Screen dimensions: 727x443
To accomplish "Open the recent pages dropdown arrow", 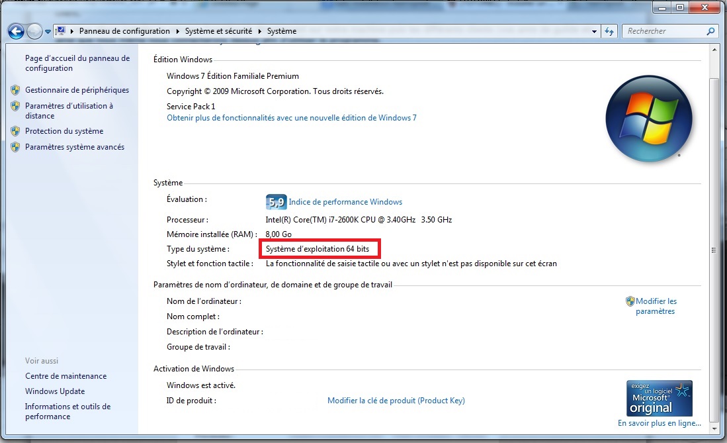I will pos(48,32).
